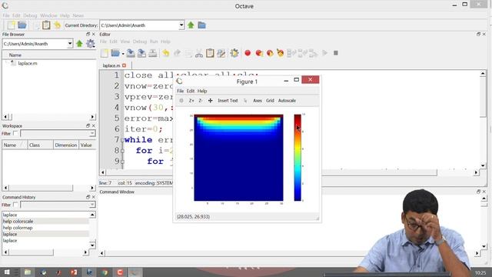
Task: Click New Script icon in main toolbar
Action: [x=11, y=25]
